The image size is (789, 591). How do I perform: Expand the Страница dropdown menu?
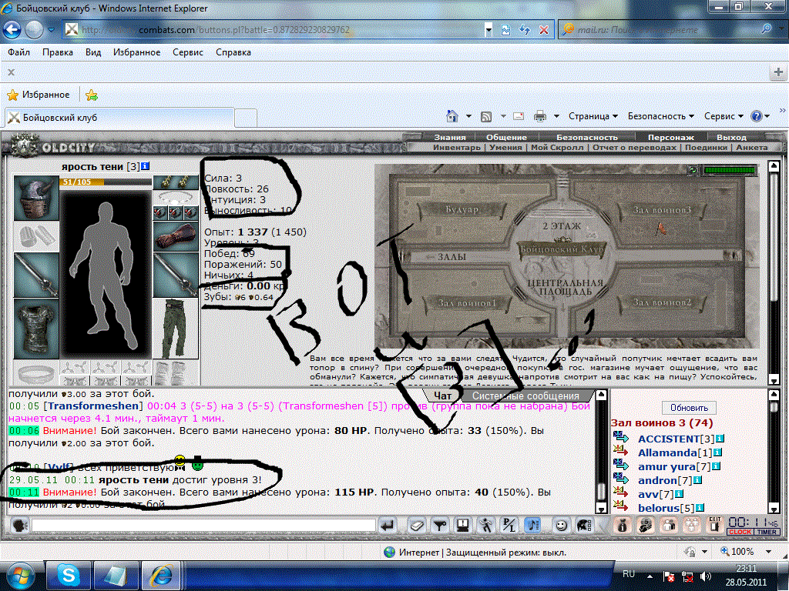(593, 116)
